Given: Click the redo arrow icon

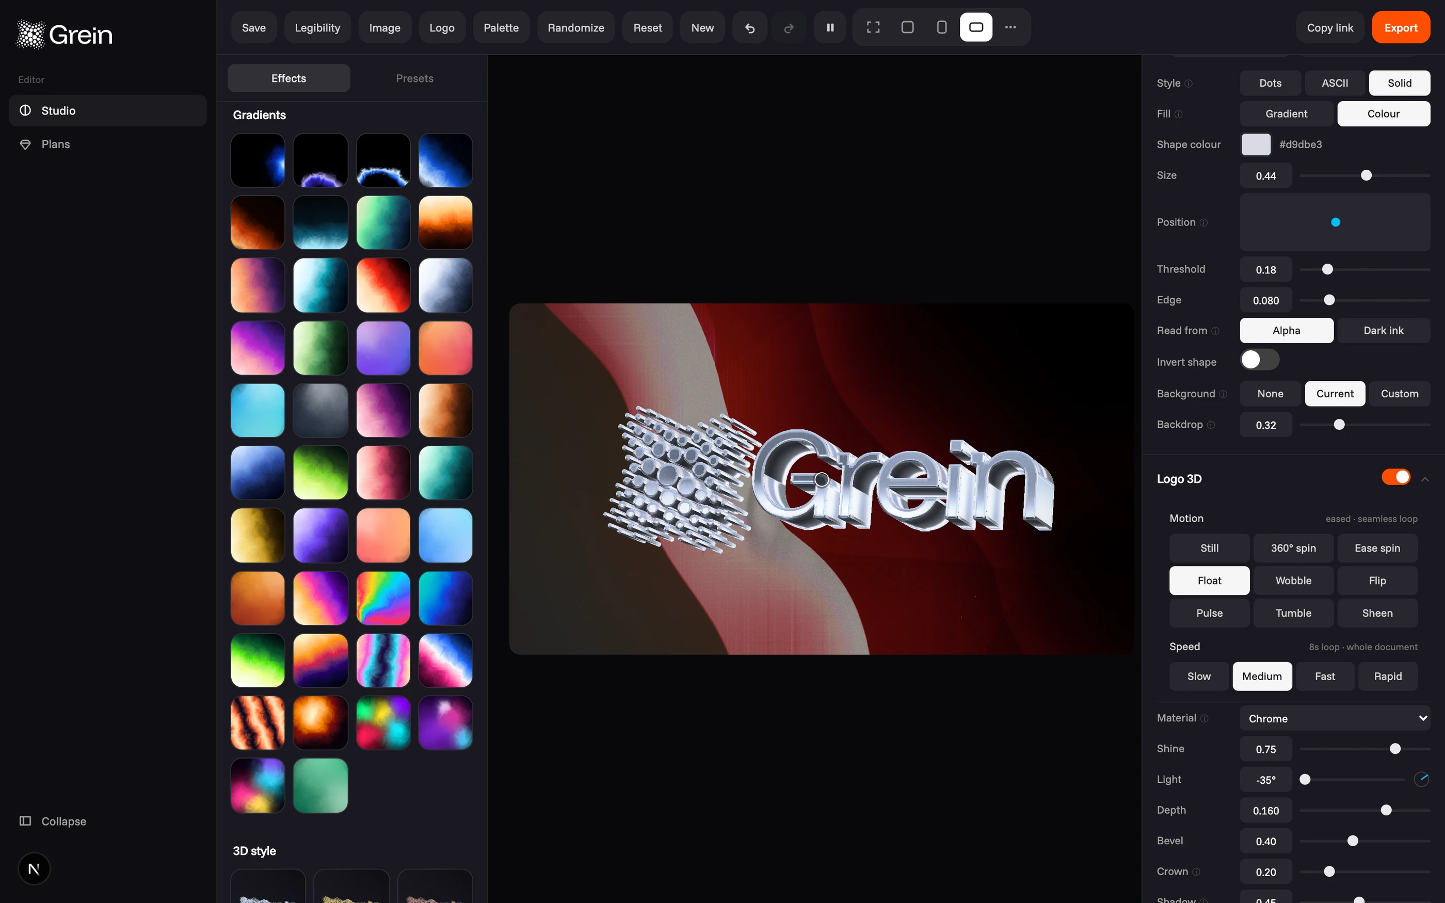Looking at the screenshot, I should (788, 27).
